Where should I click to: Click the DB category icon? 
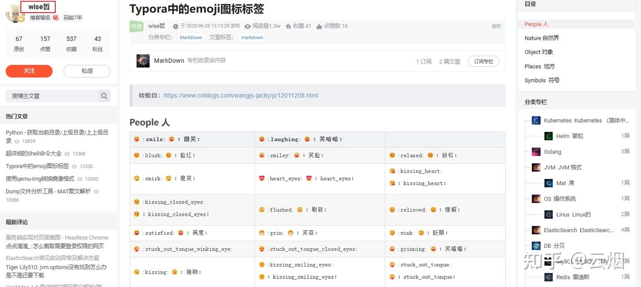point(536,246)
